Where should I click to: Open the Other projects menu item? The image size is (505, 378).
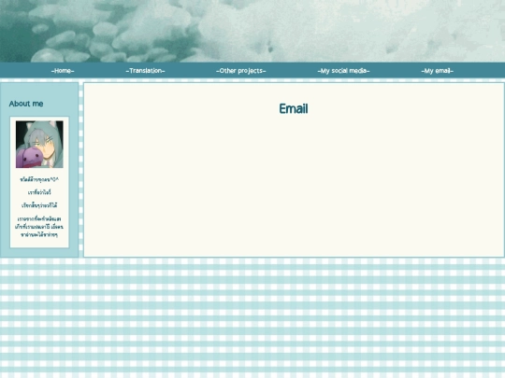click(x=241, y=71)
